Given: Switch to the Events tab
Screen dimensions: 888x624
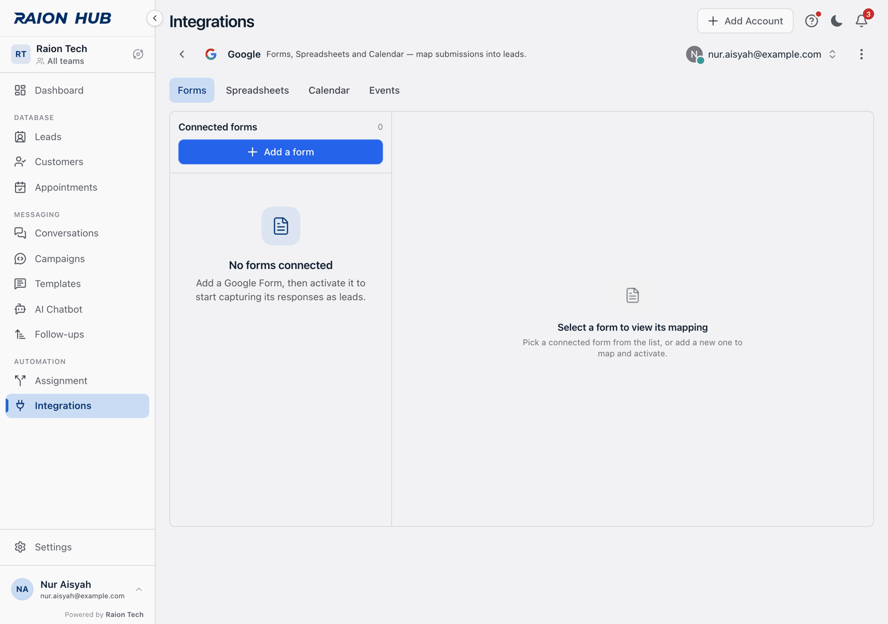Looking at the screenshot, I should click(384, 90).
